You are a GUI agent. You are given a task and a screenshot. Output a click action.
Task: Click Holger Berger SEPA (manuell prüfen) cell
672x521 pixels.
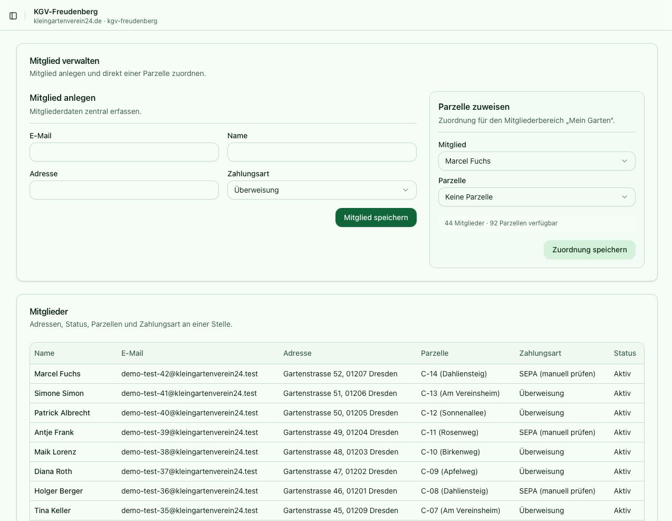coord(557,491)
